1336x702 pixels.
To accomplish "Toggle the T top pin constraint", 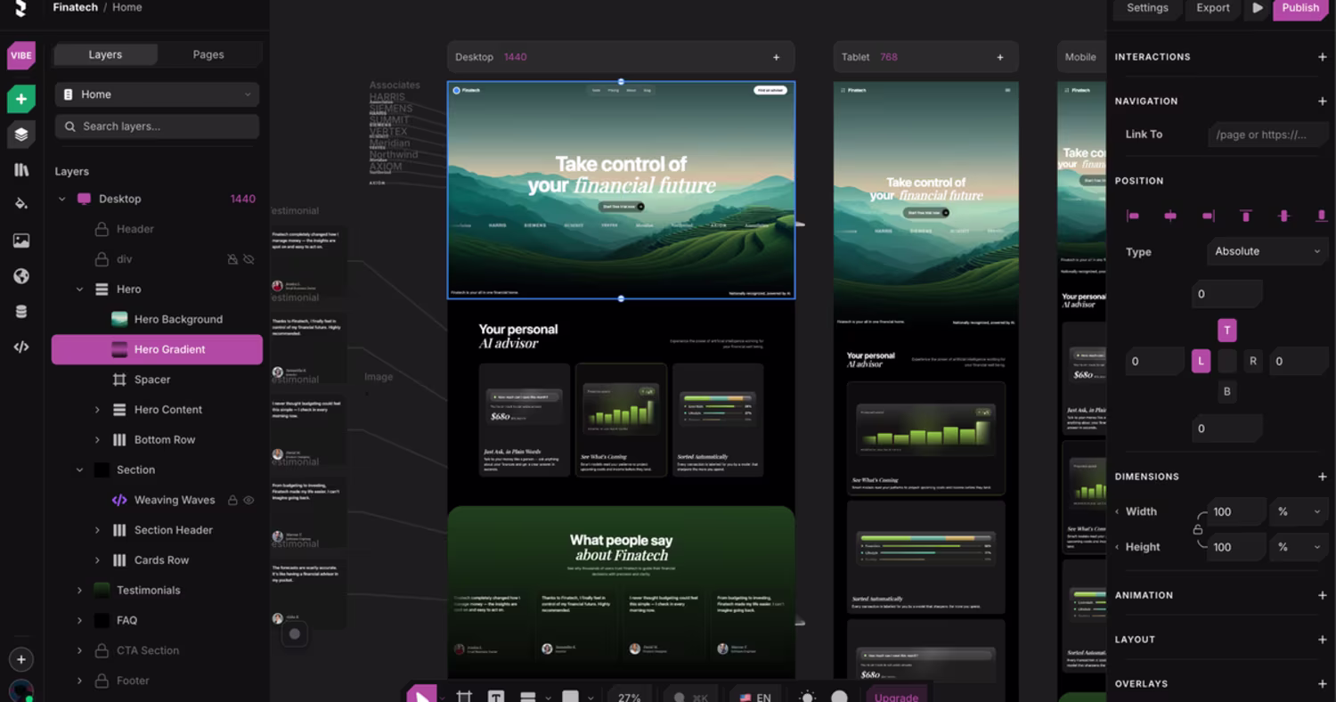I will click(x=1227, y=330).
